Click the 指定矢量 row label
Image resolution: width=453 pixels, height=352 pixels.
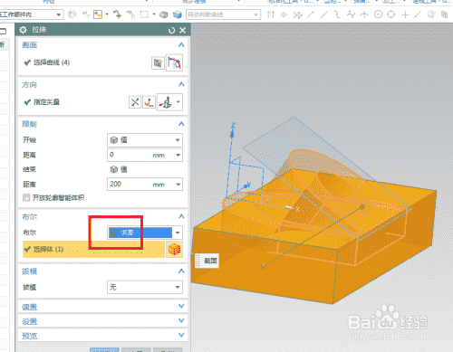point(46,102)
